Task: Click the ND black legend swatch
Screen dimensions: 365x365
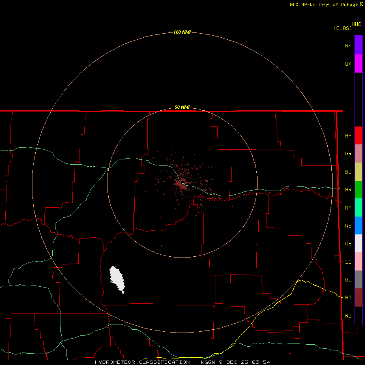Action: click(x=358, y=316)
